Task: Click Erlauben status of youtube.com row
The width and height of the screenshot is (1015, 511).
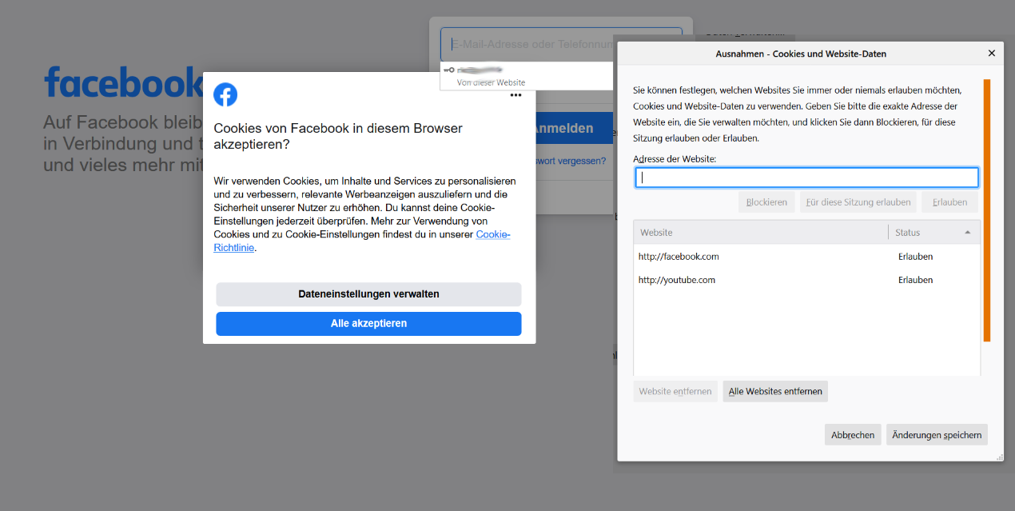Action: point(915,280)
